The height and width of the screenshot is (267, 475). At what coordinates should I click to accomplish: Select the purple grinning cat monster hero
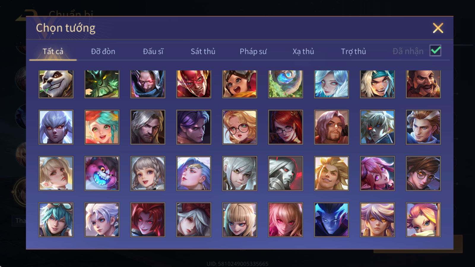coord(102,174)
